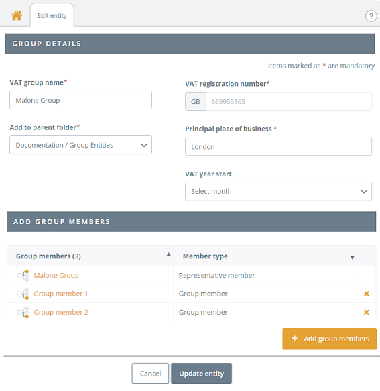Click the hierarchy icon beside Malone Group
This screenshot has height=391, width=380.
23,275
